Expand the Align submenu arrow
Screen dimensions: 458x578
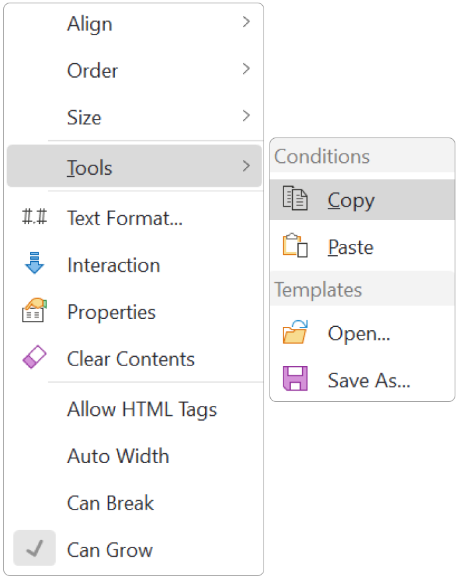[246, 23]
